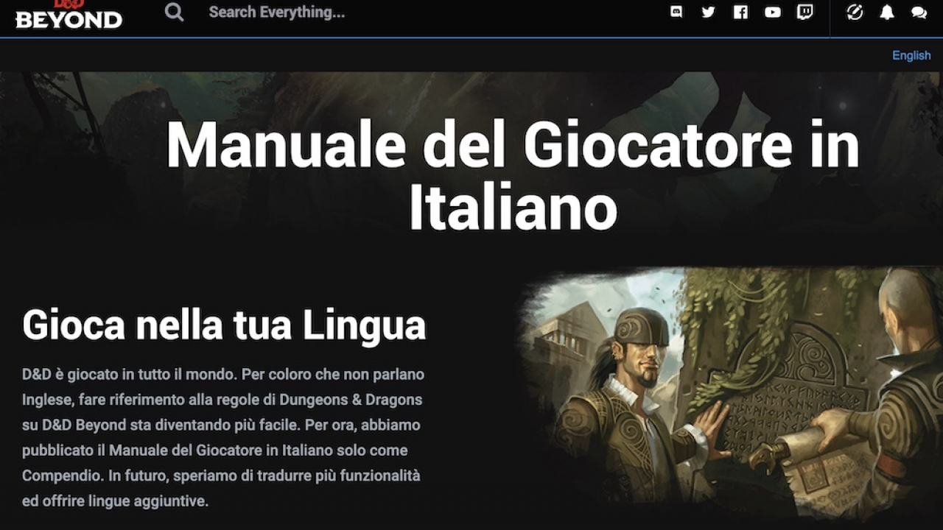Image resolution: width=943 pixels, height=530 pixels.
Task: Show notifications via the bell icon
Action: (887, 12)
